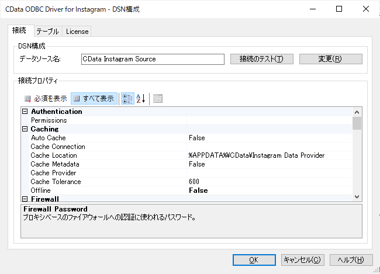The image size is (380, 274).
Task: Confirm the dialog with OK
Action: pyautogui.click(x=254, y=260)
